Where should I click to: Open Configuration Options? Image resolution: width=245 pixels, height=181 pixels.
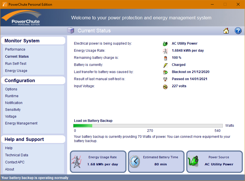(11, 89)
